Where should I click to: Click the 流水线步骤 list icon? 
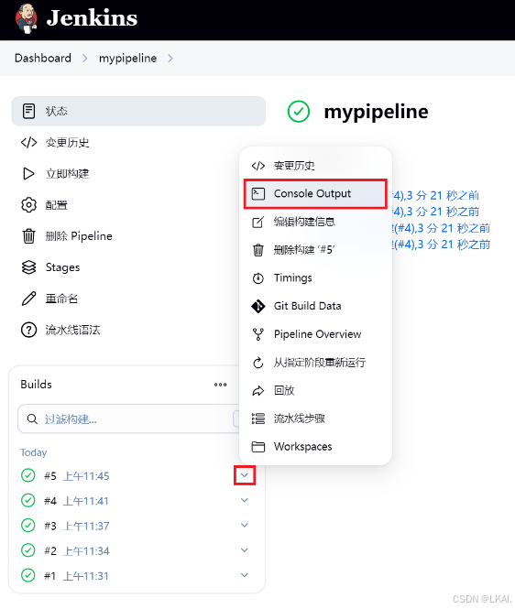click(x=258, y=419)
